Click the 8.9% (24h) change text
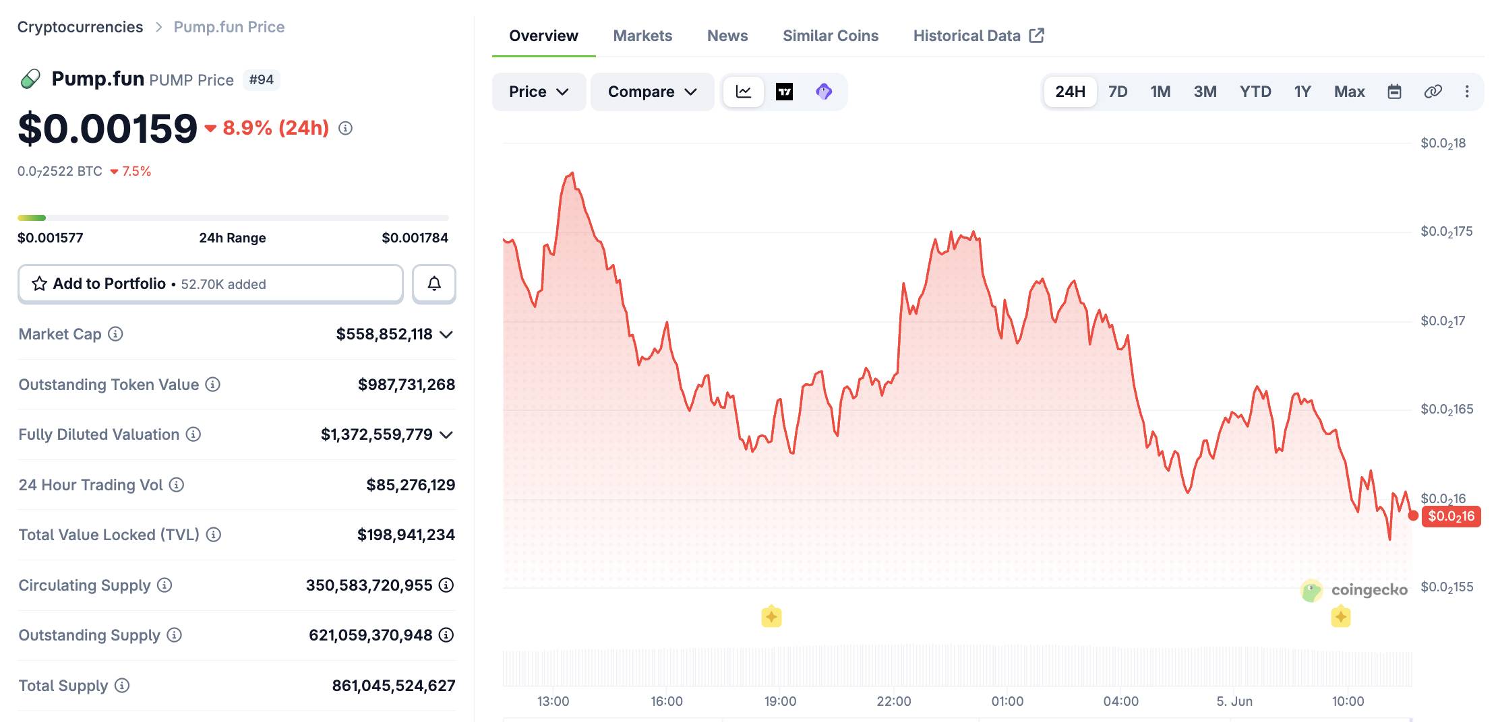This screenshot has height=722, width=1498. (276, 128)
